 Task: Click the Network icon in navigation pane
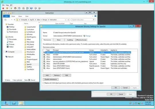point(6,57)
